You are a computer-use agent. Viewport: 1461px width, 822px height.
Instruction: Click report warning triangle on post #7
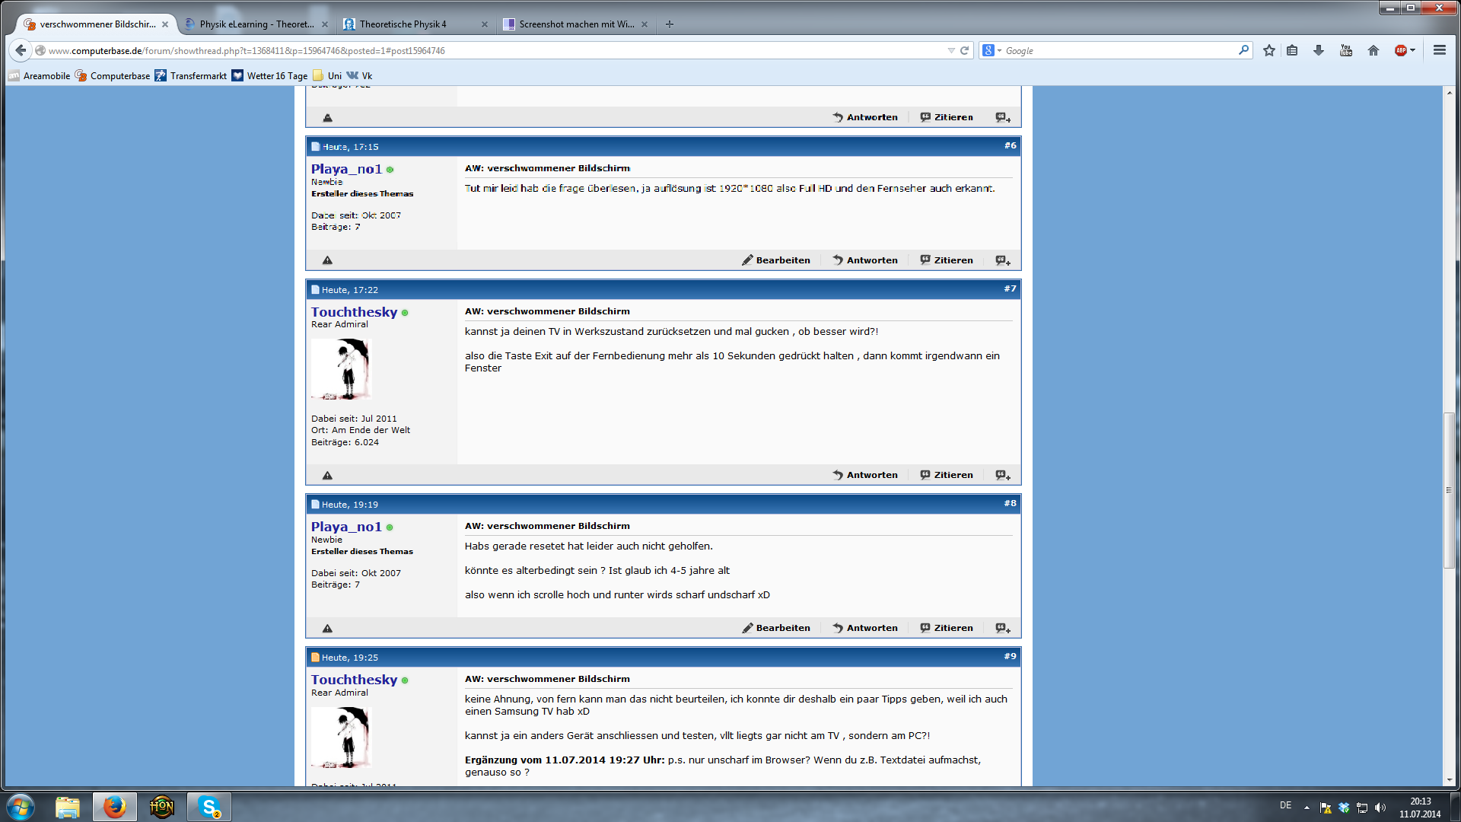(327, 476)
